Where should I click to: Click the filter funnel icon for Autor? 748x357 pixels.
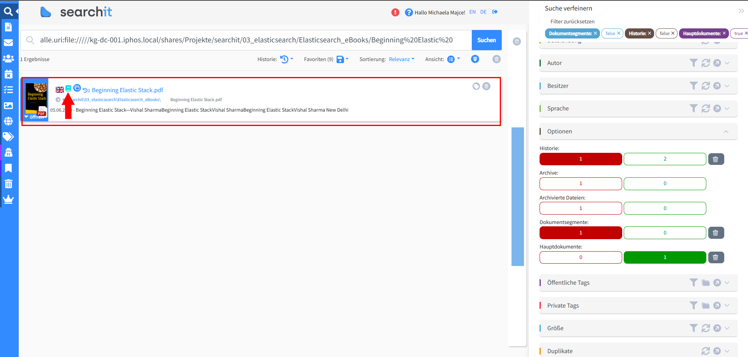(693, 63)
